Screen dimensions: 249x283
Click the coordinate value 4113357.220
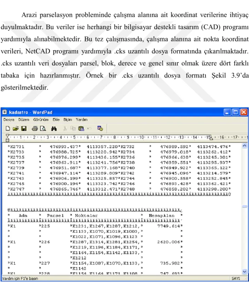pyautogui.click(x=102, y=147)
